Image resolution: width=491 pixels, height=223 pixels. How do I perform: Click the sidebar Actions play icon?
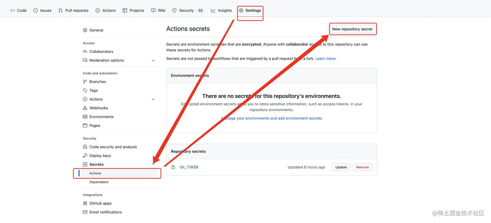point(85,99)
